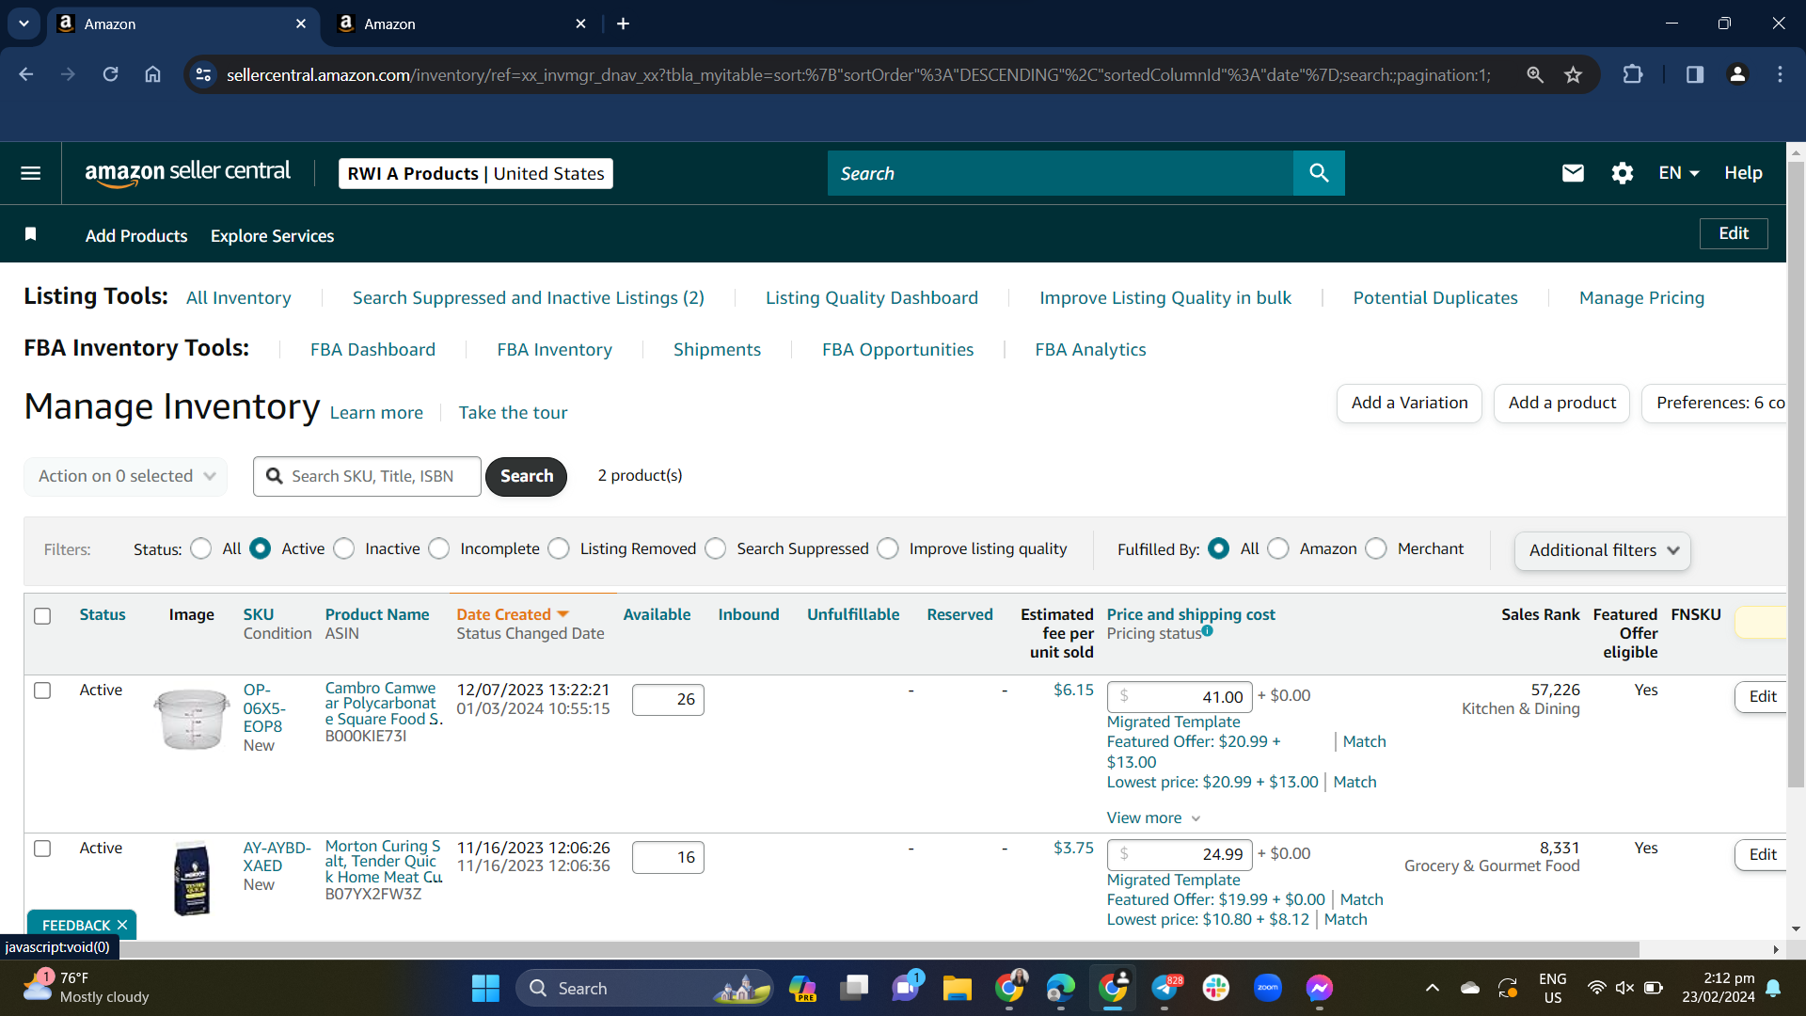Open the settings gear icon
The height and width of the screenshot is (1016, 1806).
[1622, 173]
